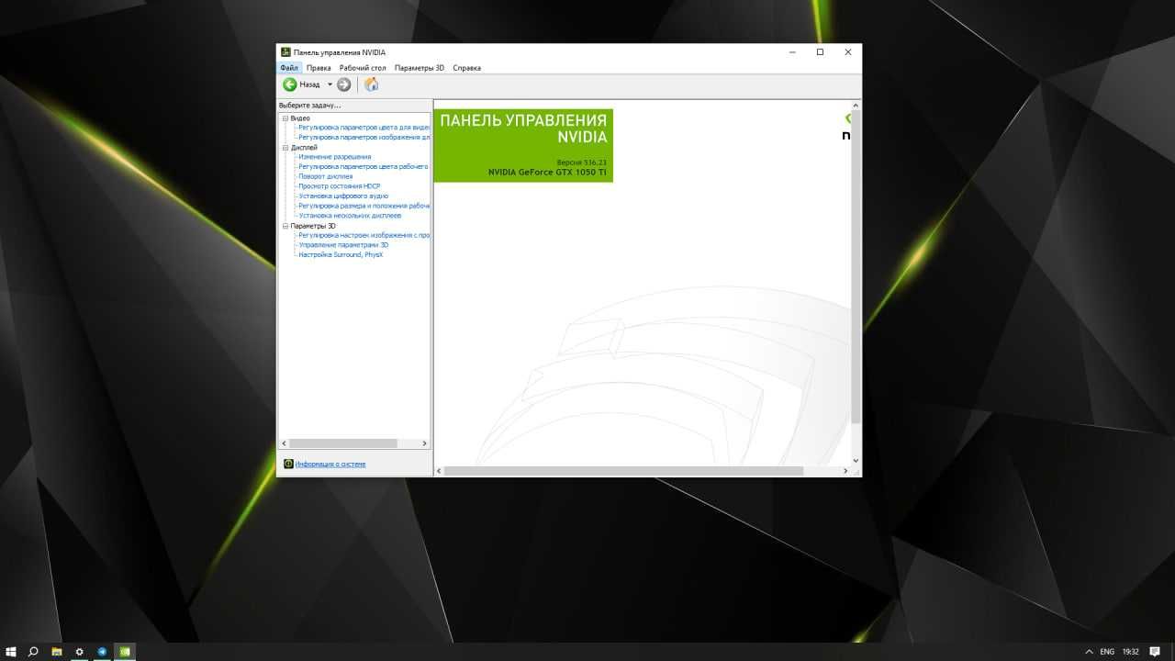1175x661 pixels.
Task: Collapse the Видео tree section
Action: pyautogui.click(x=285, y=118)
